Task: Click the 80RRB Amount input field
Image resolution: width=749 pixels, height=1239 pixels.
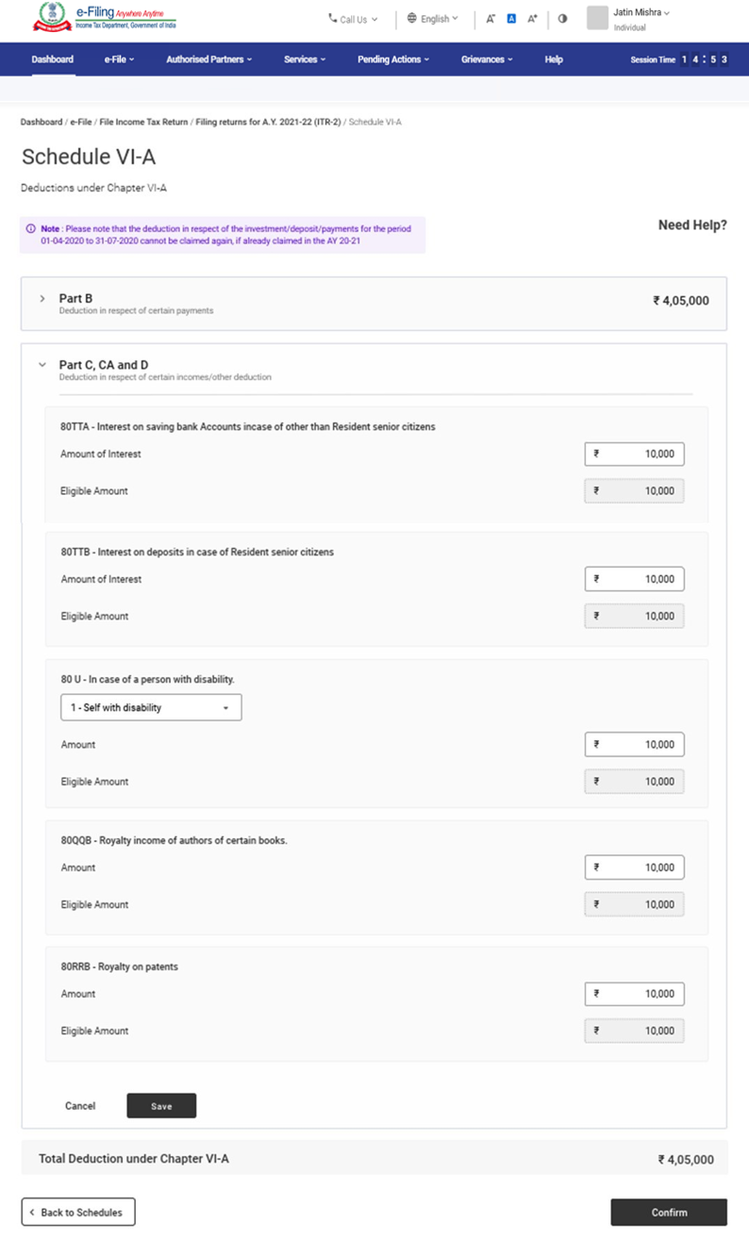Action: click(634, 994)
